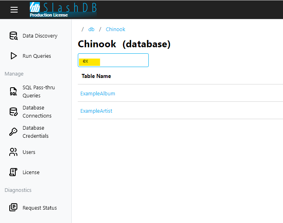This screenshot has height=223, width=283.
Task: Click the Database Connections pencil icon
Action: click(14, 112)
